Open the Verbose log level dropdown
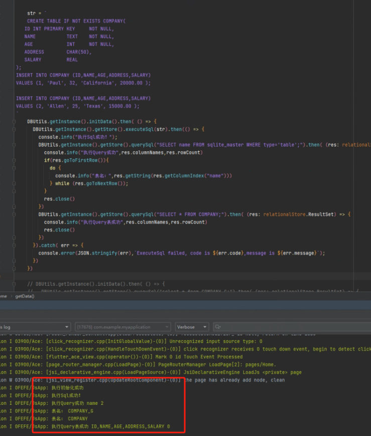Viewport: 371px width, 436px height. (192, 327)
